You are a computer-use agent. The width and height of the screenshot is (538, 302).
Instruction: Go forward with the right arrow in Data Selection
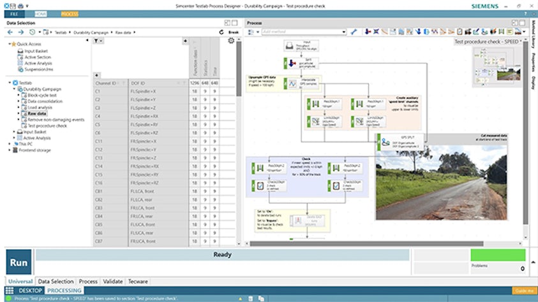[x=21, y=32]
